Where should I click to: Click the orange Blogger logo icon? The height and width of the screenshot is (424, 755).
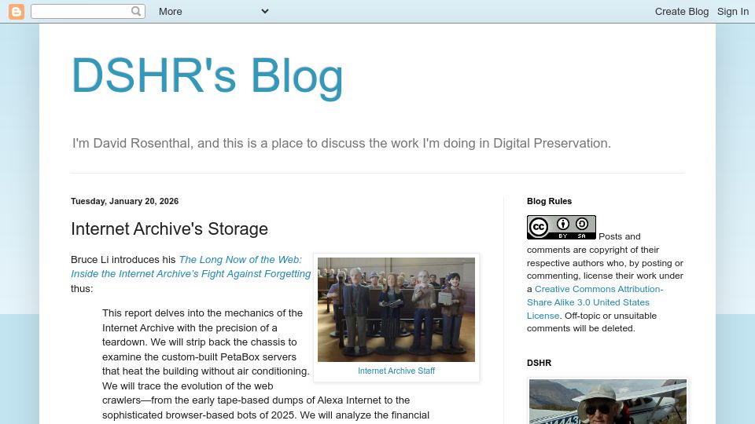[17, 12]
